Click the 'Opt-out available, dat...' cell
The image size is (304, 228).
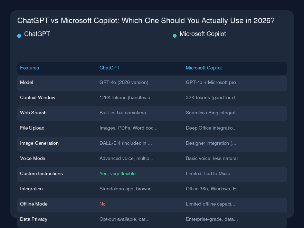tap(124, 219)
